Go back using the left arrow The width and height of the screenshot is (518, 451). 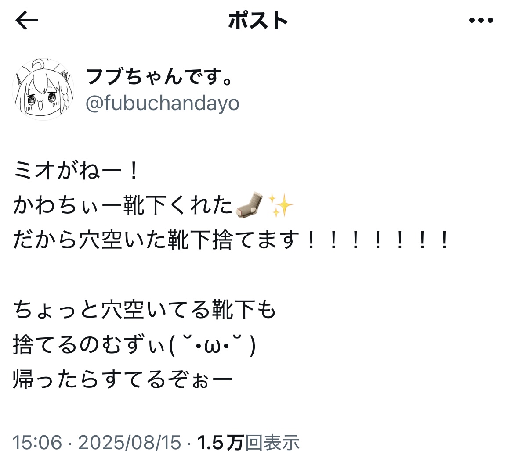(27, 20)
